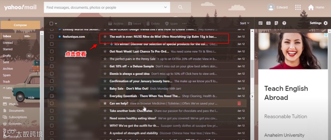Delete the 'Can we help?' email via trash icon
Image resolution: width=331 pixels, height=140 pixels.
tap(239, 103)
